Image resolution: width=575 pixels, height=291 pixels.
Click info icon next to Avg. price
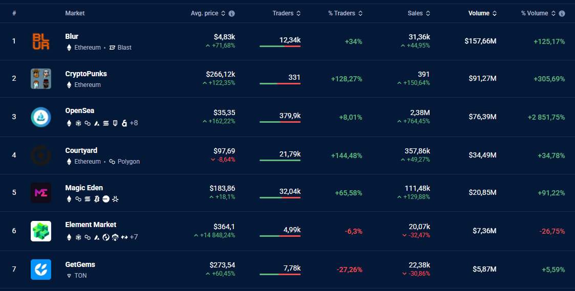click(x=232, y=13)
